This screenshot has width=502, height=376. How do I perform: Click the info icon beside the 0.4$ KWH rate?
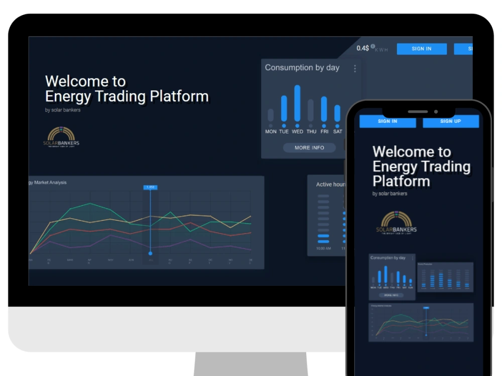click(372, 46)
